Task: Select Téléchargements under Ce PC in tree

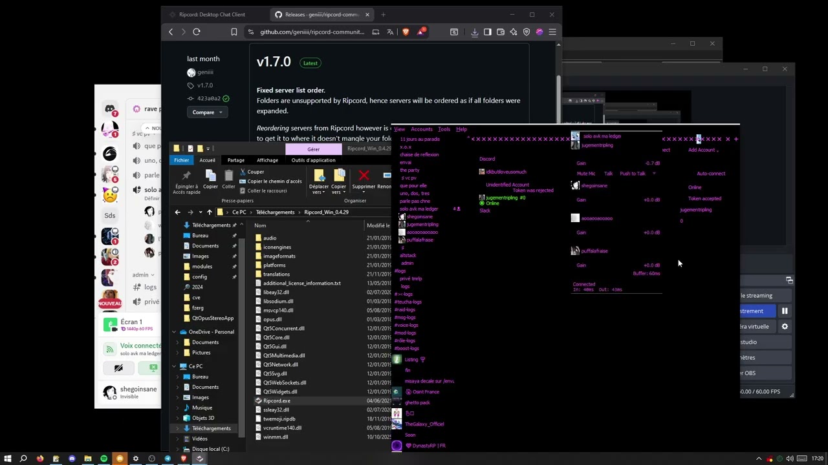Action: 211,428
